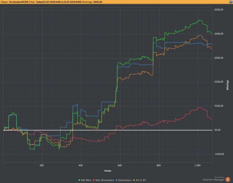Toggle the Showdown legend entry
The height and width of the screenshot is (183, 233).
pyautogui.click(x=123, y=180)
